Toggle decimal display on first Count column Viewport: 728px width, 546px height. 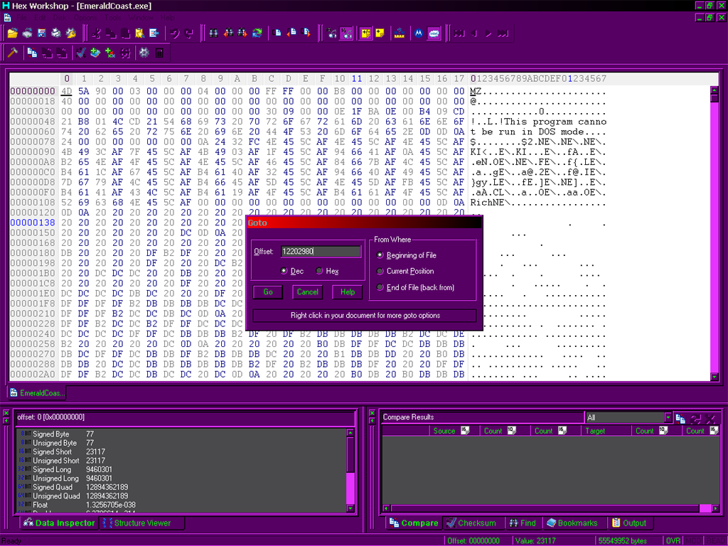click(512, 430)
